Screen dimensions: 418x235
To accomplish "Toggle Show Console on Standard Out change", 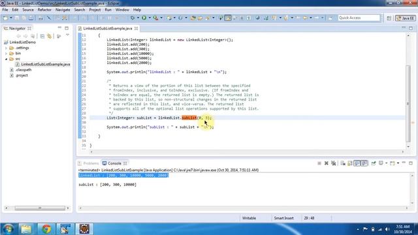I will point(357,163).
